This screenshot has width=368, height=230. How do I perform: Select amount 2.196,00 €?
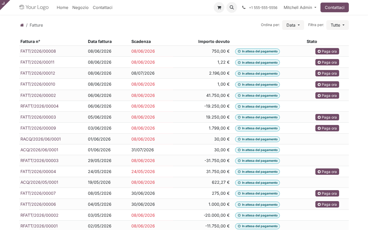click(219, 73)
